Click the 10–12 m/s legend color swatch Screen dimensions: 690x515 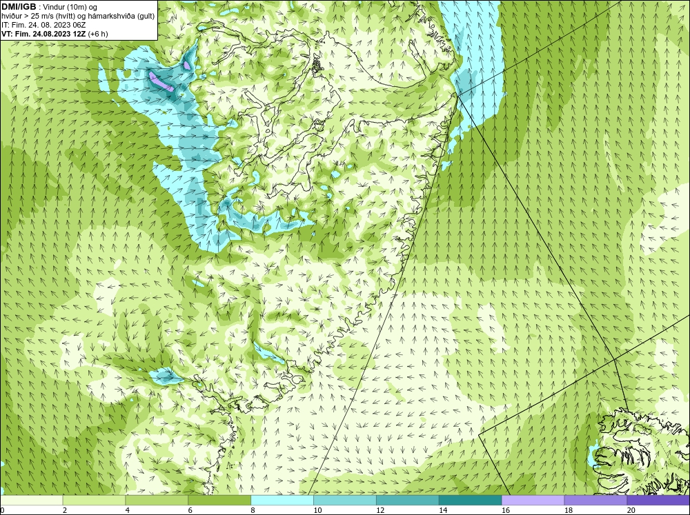[x=345, y=501]
